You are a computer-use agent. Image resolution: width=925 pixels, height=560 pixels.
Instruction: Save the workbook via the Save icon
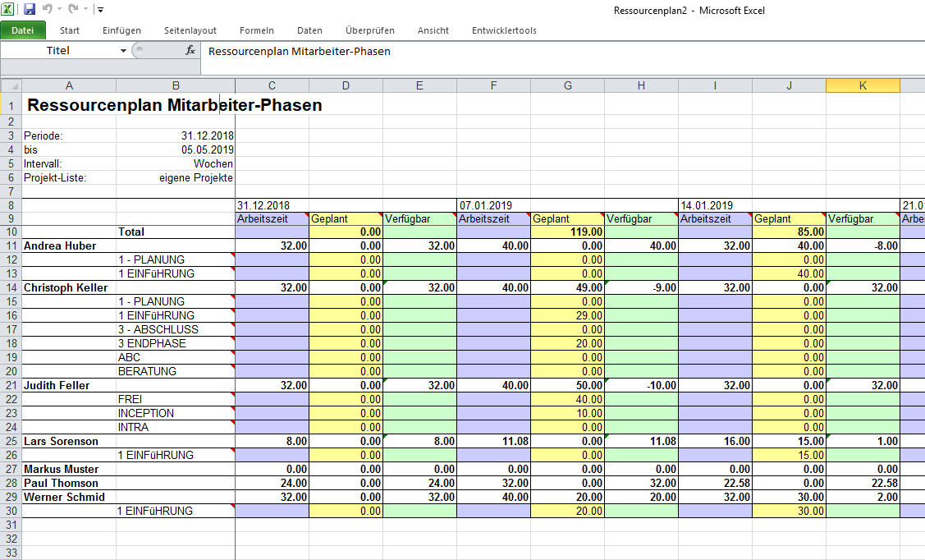(x=31, y=7)
